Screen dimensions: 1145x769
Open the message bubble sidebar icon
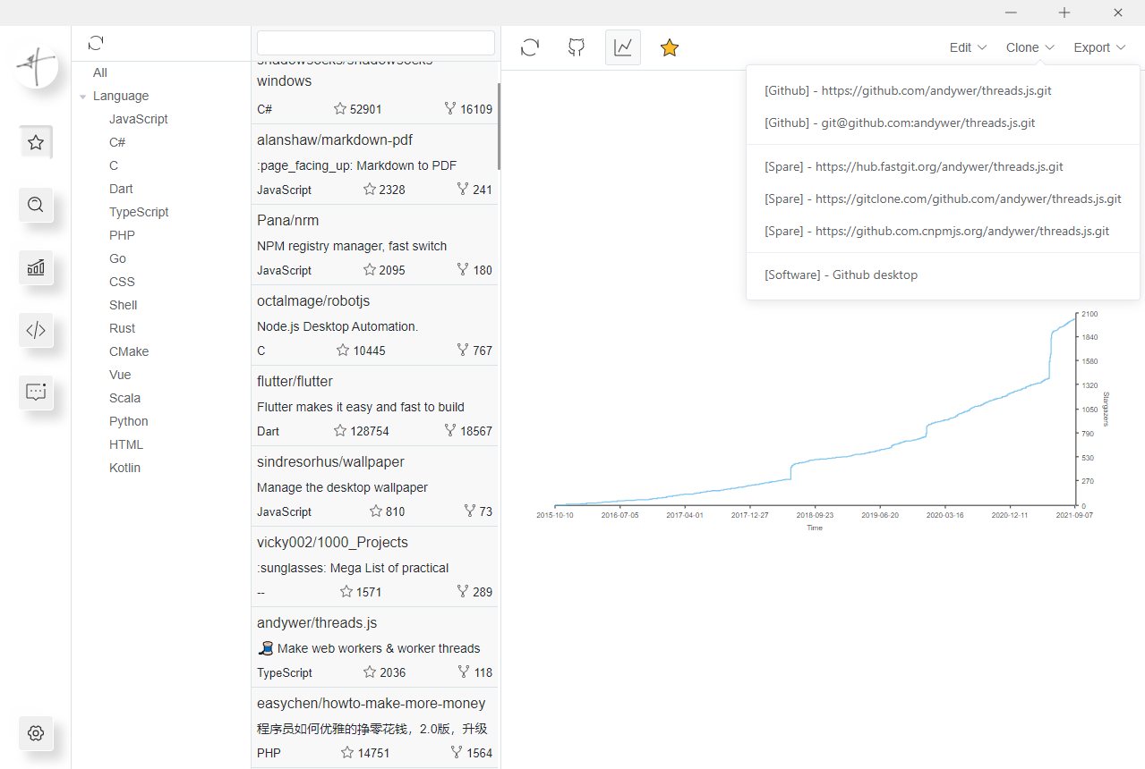[36, 393]
